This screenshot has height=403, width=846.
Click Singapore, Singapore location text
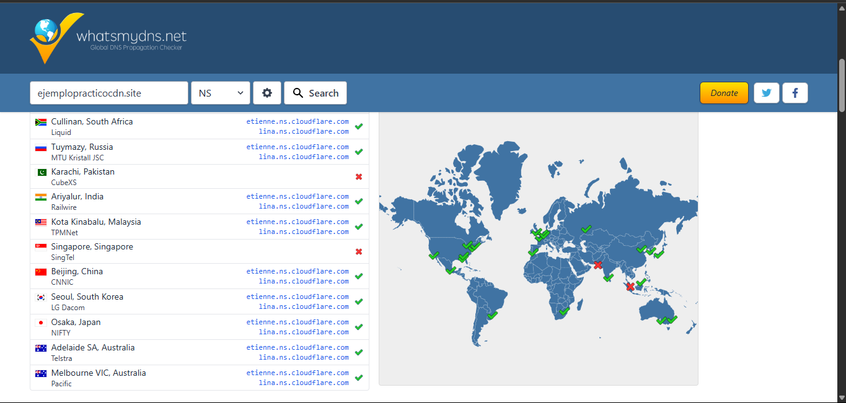coord(92,246)
